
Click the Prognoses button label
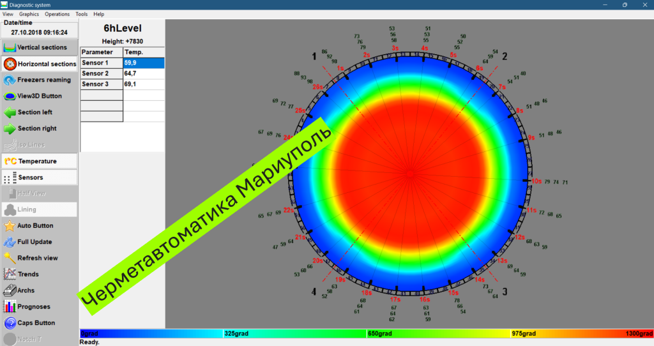(34, 306)
